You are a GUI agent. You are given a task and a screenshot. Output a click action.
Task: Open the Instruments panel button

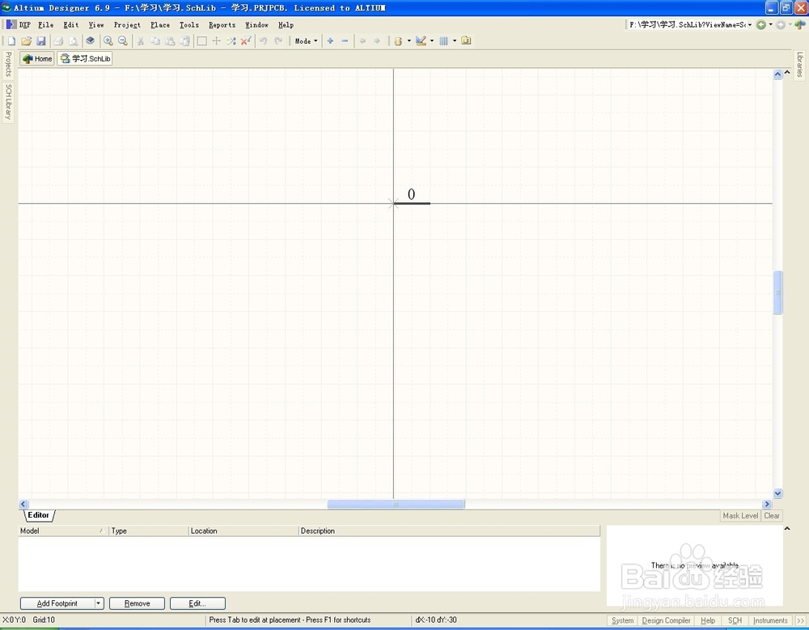point(770,621)
